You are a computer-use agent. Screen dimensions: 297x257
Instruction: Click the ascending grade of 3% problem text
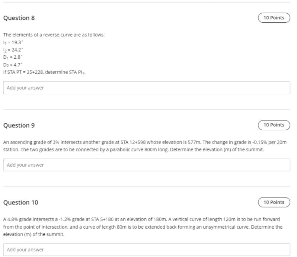(x=145, y=146)
